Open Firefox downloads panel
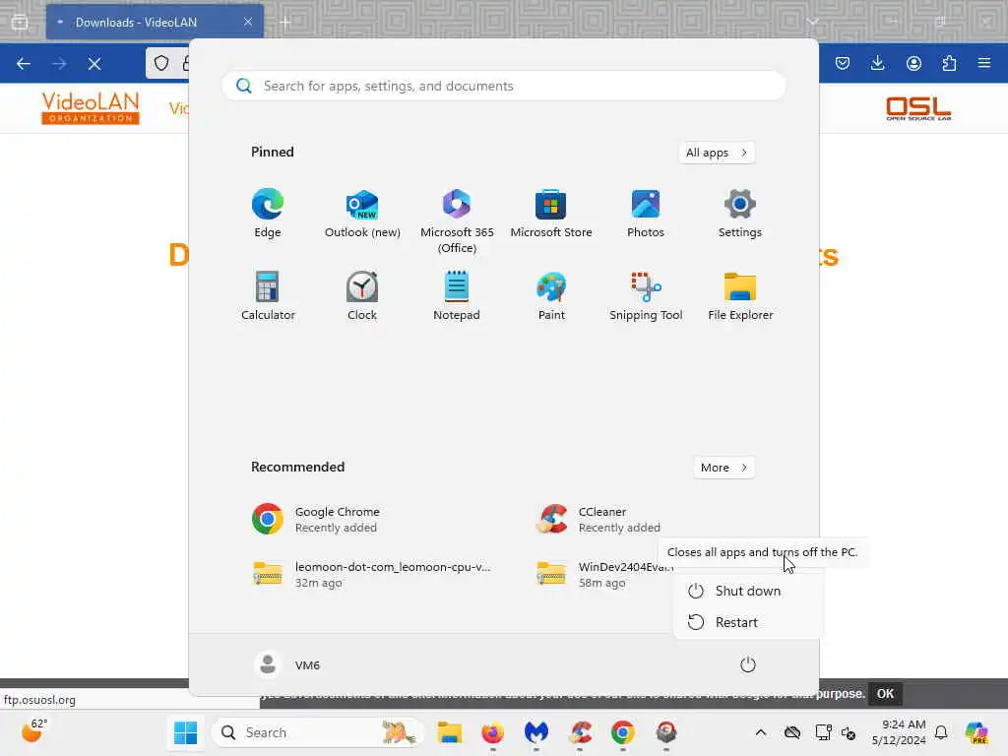The width and height of the screenshot is (1008, 756). click(877, 63)
